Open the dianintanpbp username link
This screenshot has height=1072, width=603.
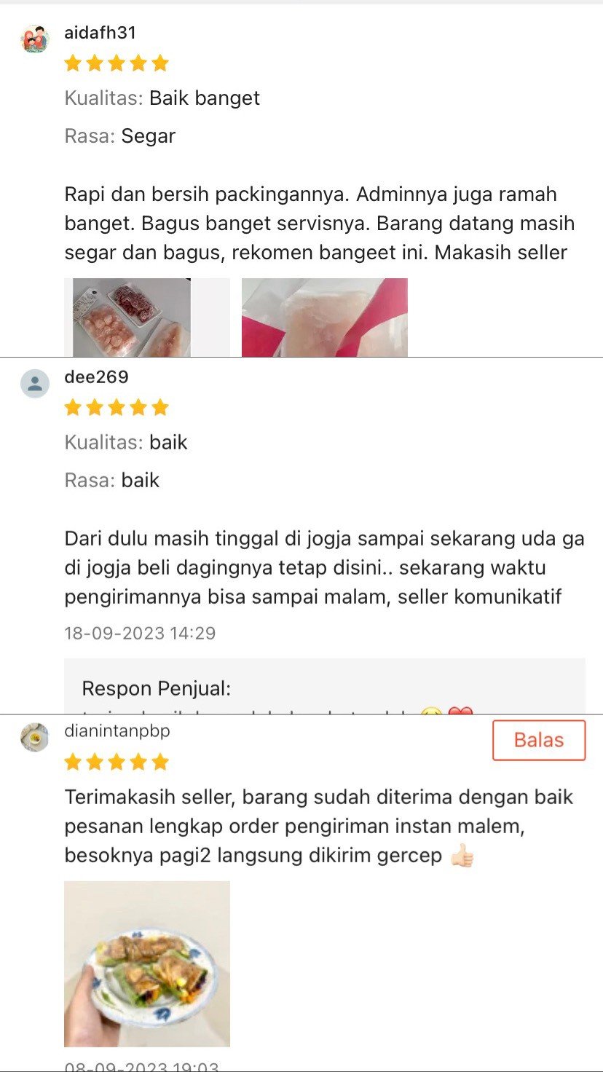[117, 730]
